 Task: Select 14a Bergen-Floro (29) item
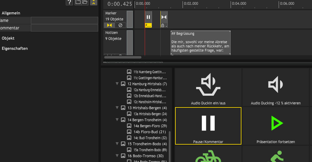point(150,126)
